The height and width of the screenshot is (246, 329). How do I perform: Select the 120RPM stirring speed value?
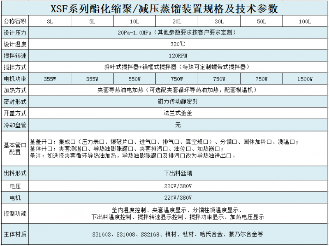pos(177,55)
